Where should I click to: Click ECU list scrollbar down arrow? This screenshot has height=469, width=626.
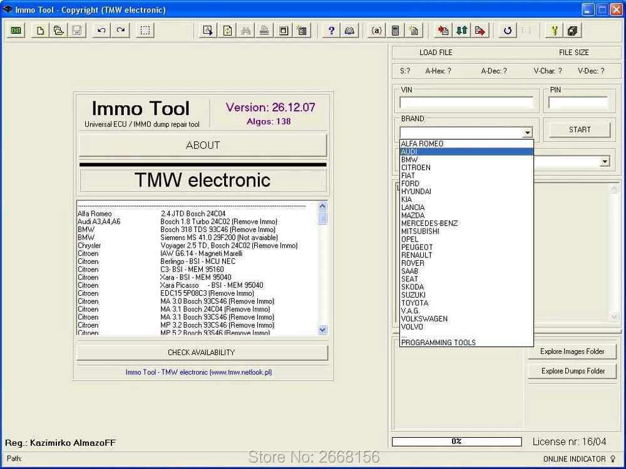tap(322, 330)
